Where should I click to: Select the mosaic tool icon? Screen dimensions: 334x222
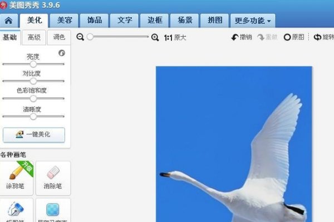pyautogui.click(x=53, y=210)
